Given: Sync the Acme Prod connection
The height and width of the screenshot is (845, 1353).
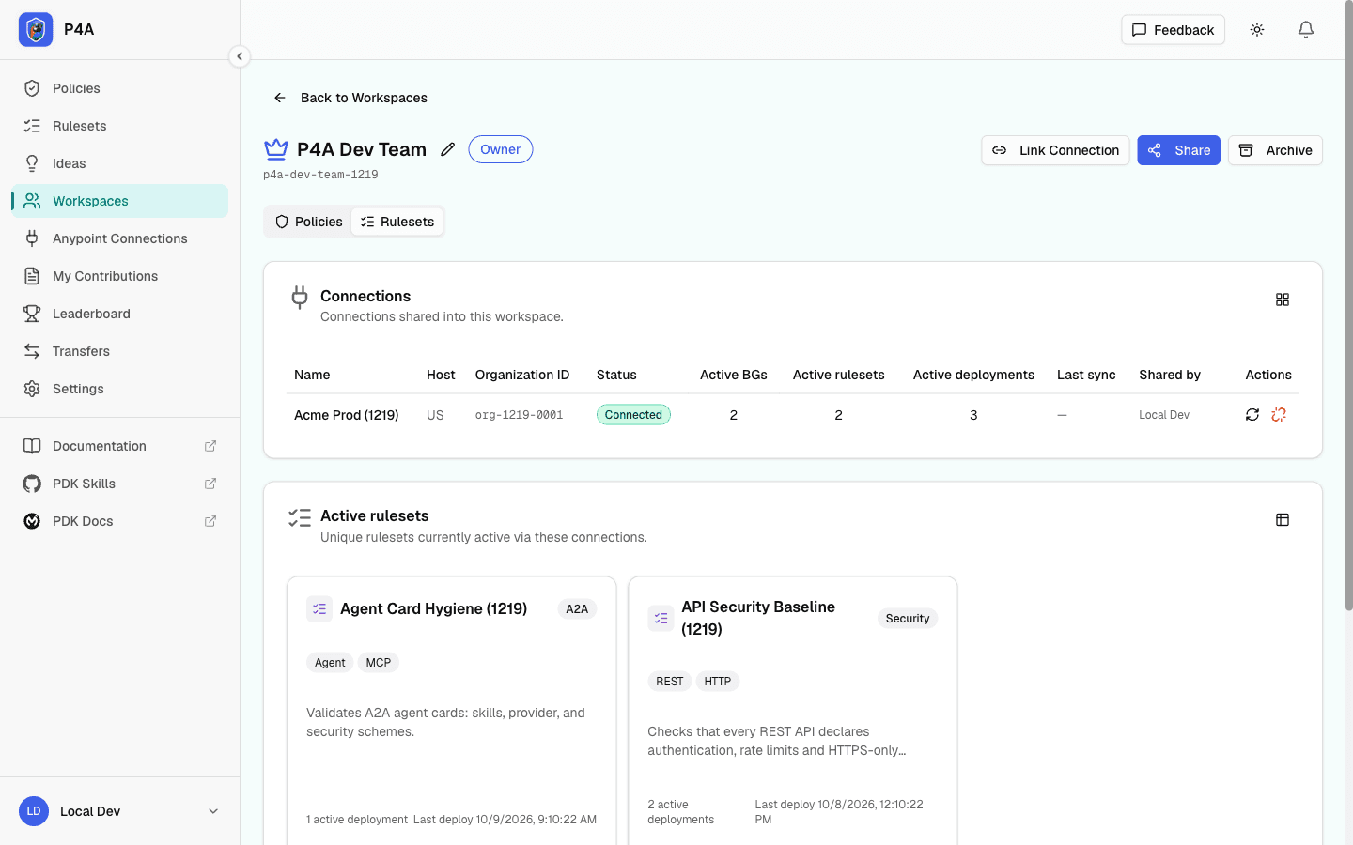Looking at the screenshot, I should [x=1252, y=414].
